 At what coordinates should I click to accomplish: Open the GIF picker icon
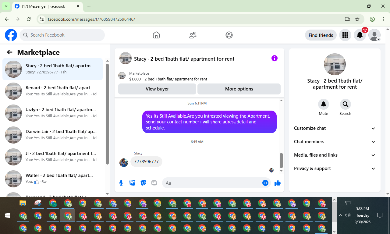[154, 183]
